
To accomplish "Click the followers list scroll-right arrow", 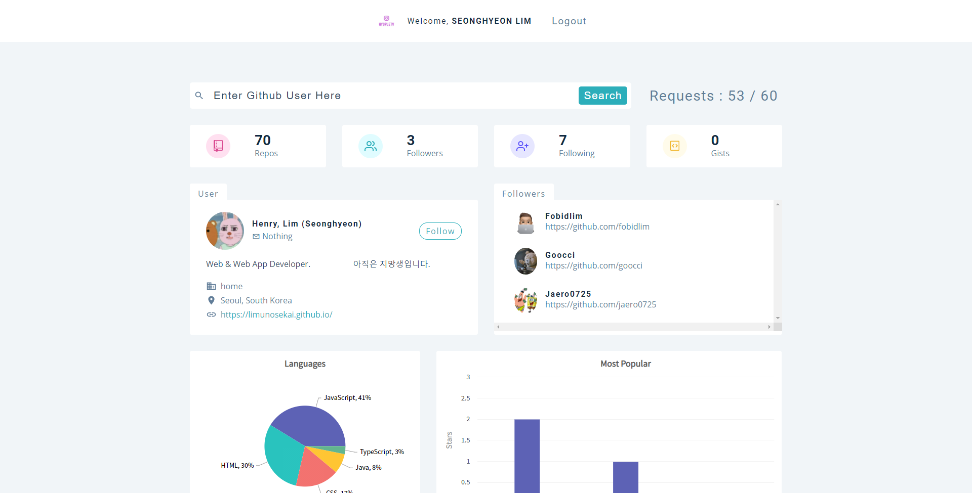I will 769,327.
